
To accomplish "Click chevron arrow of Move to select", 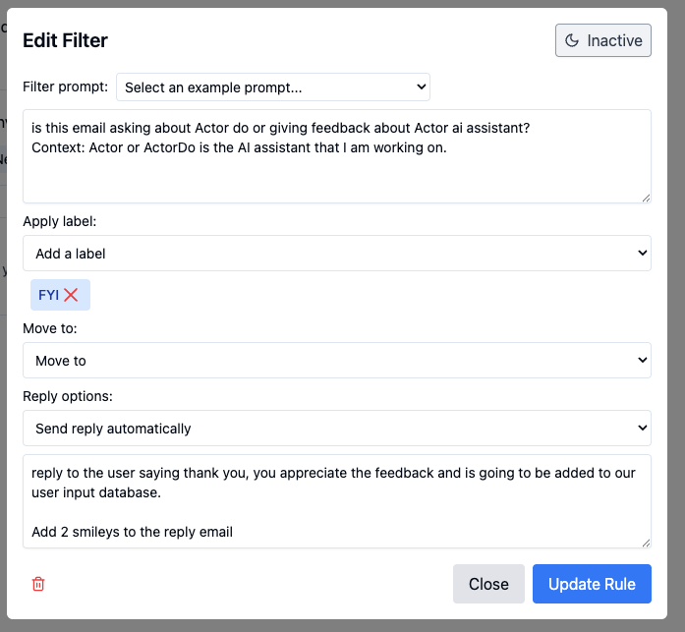I will (642, 360).
